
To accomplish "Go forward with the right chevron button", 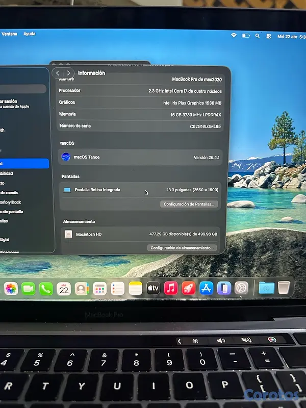I will [68, 73].
